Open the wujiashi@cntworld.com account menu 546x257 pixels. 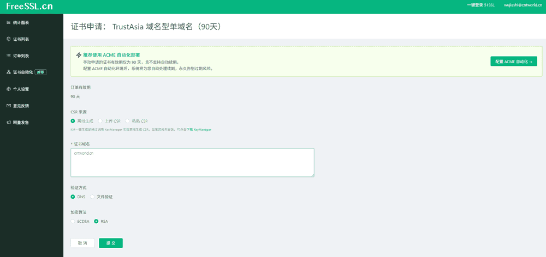tap(522, 5)
